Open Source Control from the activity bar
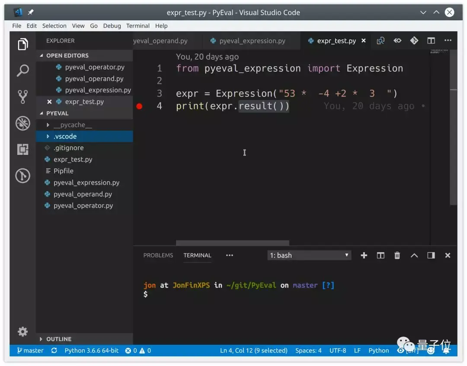 point(22,97)
